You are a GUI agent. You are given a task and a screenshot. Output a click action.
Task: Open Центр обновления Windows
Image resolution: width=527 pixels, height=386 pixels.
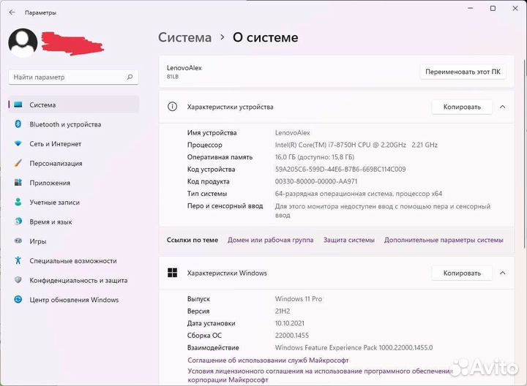coord(74,300)
